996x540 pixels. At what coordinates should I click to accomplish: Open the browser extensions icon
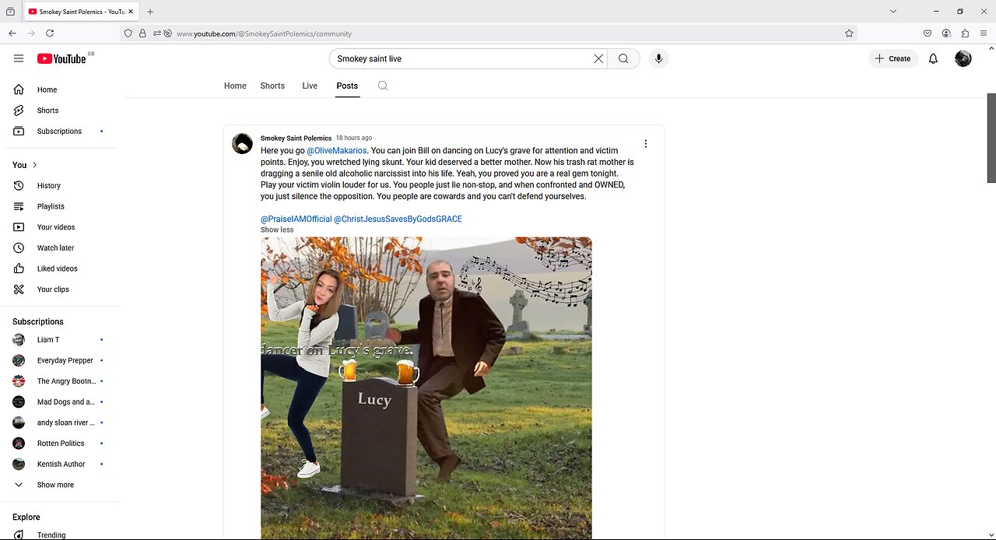coord(965,33)
